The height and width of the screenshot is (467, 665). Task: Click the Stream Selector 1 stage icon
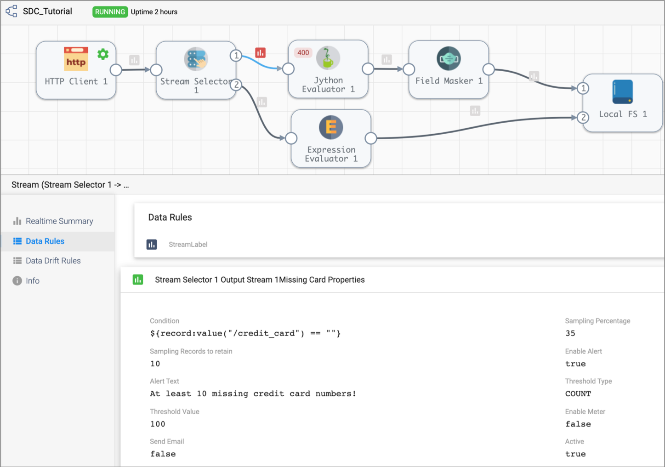[x=196, y=59]
